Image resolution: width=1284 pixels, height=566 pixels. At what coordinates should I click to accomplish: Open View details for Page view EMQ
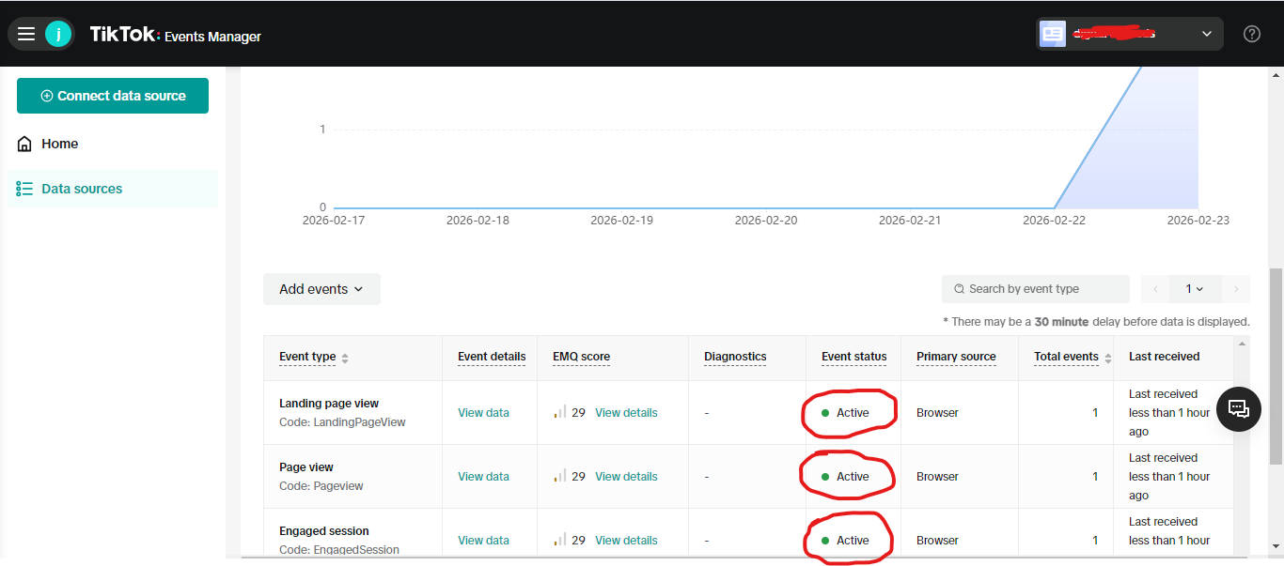(x=626, y=477)
